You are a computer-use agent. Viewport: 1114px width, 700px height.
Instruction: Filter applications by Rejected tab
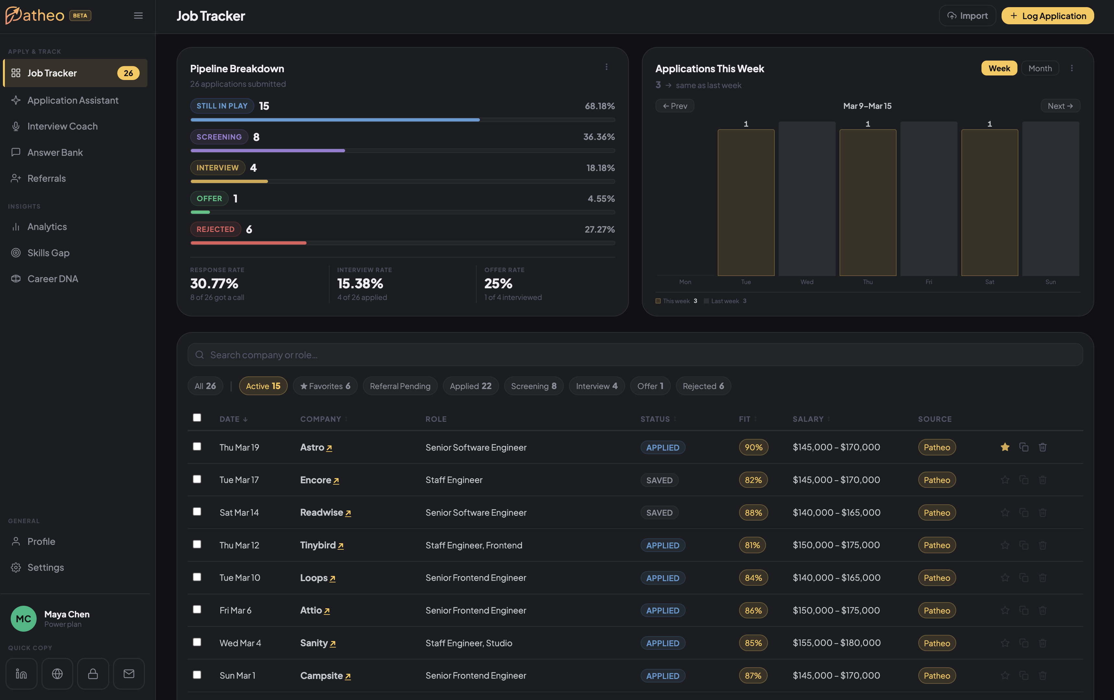[703, 386]
